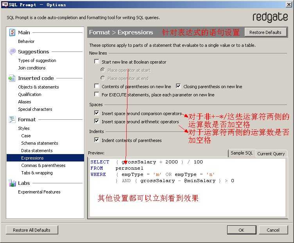The height and width of the screenshot is (243, 294).
Task: Open Special characters page
Action: pos(35,109)
